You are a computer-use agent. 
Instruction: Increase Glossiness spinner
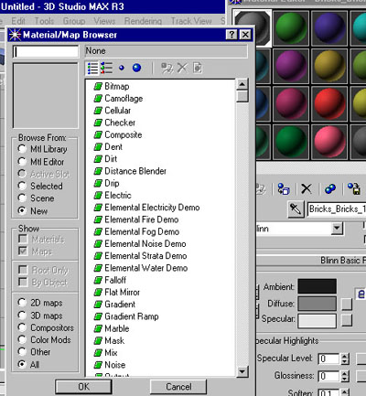[345, 373]
